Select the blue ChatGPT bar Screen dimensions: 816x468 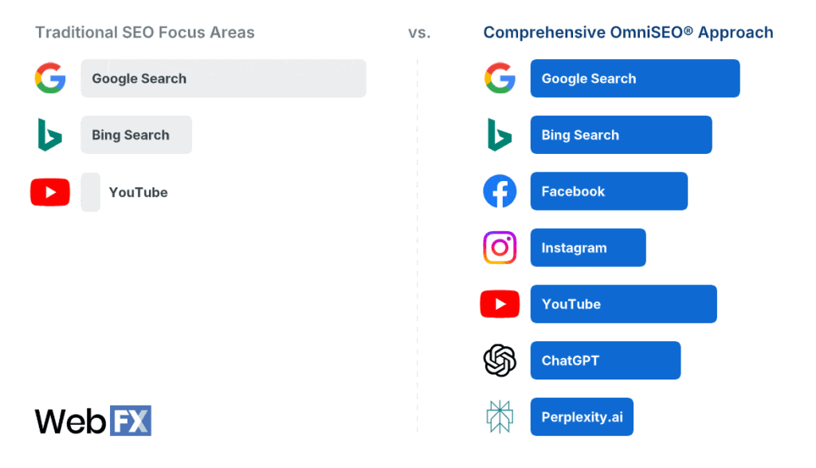(606, 360)
